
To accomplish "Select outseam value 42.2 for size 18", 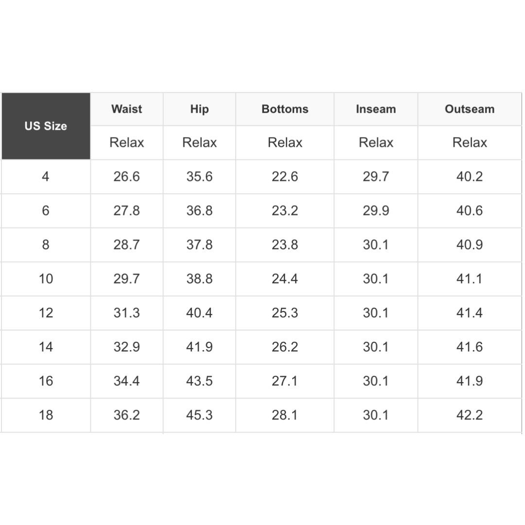I will coord(470,415).
